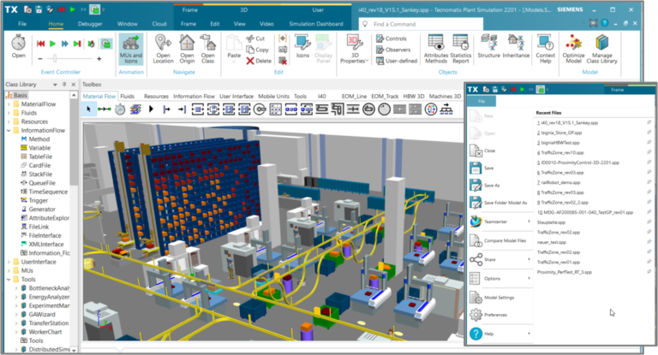Click the Open Location icon
Viewport: 658px width, 355px height.
tap(163, 48)
